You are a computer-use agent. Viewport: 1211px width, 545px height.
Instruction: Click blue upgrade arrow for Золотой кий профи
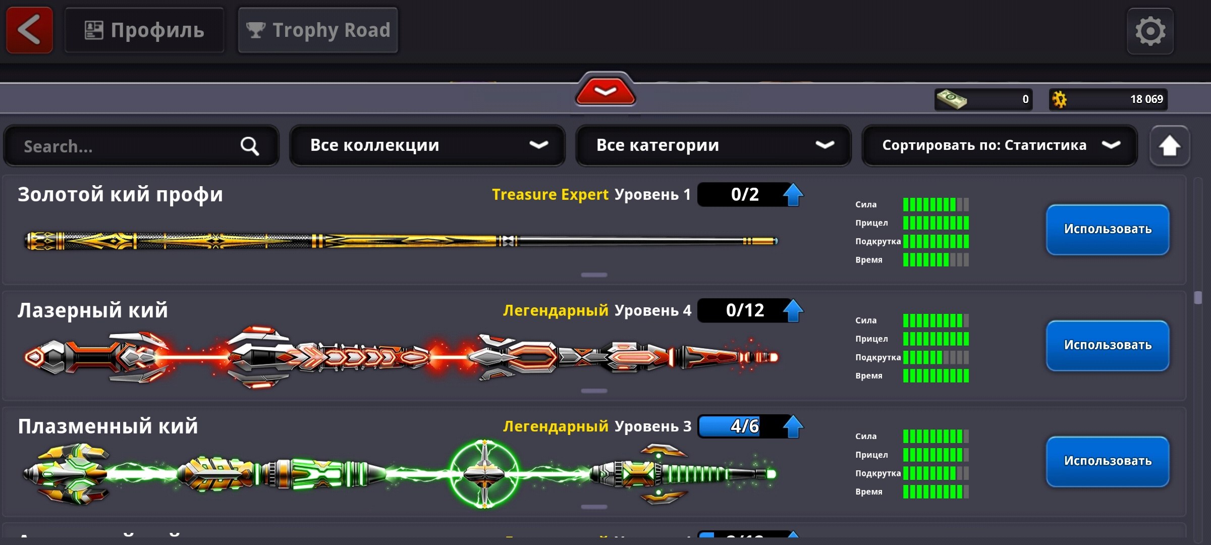(x=793, y=194)
